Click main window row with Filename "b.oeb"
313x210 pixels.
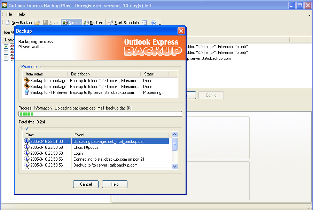click(x=217, y=52)
